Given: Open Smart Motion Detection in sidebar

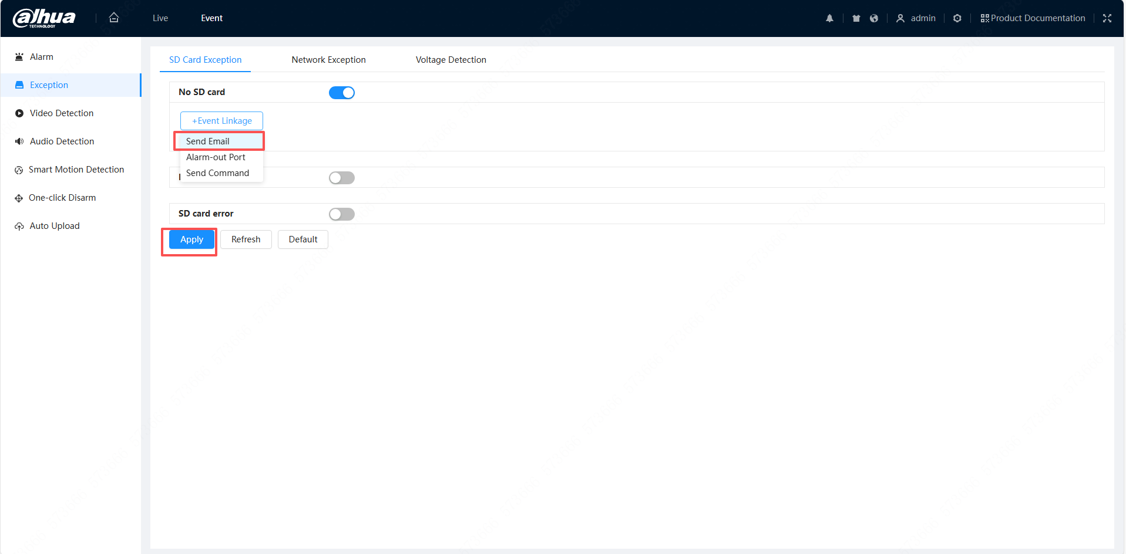Looking at the screenshot, I should [76, 170].
